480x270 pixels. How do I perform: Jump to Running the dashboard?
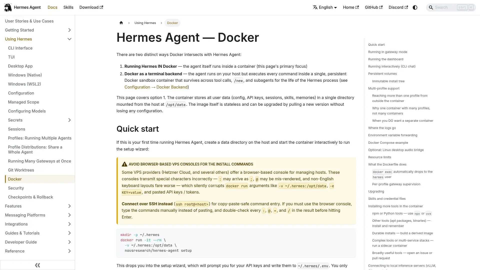(x=386, y=59)
